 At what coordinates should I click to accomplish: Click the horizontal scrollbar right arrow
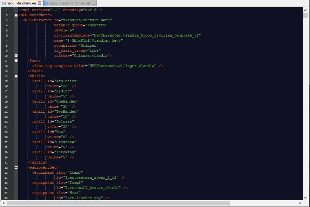tap(300, 203)
